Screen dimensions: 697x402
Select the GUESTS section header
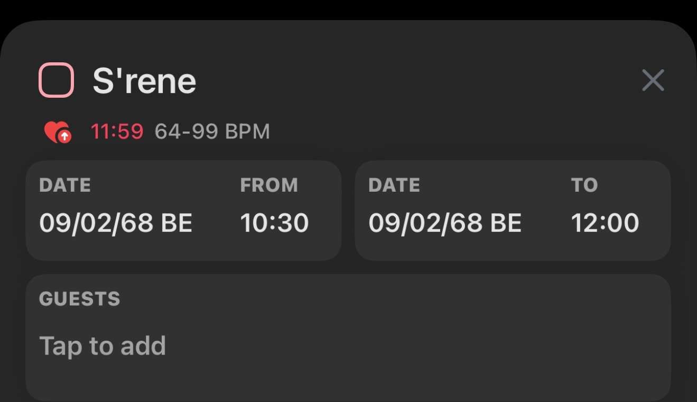pyautogui.click(x=80, y=299)
